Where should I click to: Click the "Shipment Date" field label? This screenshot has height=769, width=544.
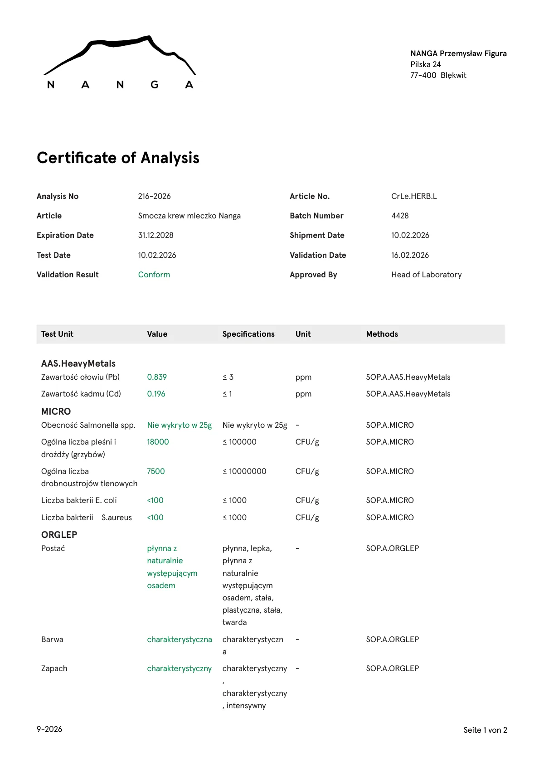click(x=317, y=235)
